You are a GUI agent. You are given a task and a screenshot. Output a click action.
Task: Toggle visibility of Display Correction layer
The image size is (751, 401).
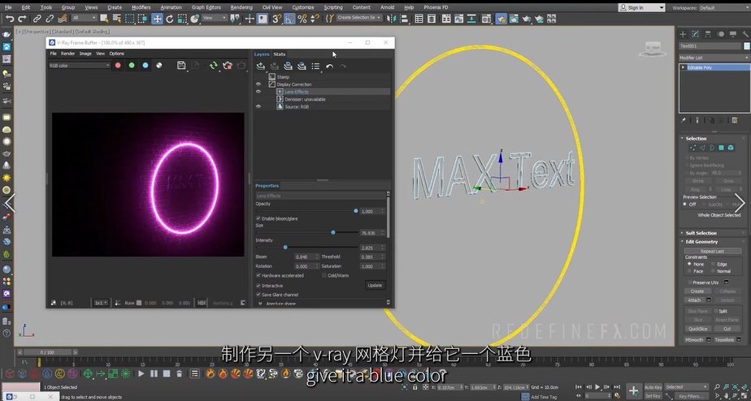tap(258, 84)
